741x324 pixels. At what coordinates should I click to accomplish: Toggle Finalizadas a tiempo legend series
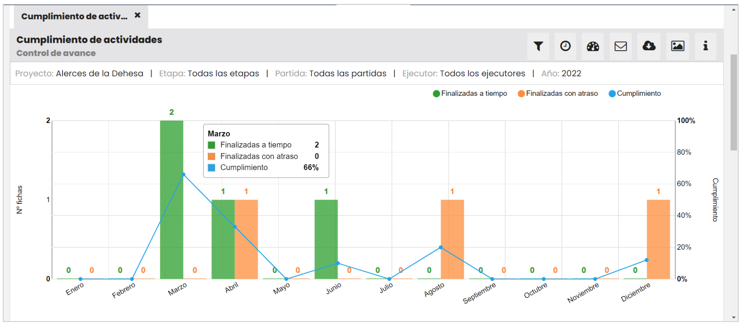tap(470, 93)
